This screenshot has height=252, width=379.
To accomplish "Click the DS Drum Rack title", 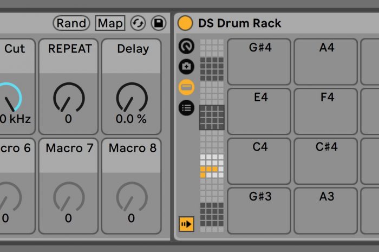I will (x=239, y=23).
